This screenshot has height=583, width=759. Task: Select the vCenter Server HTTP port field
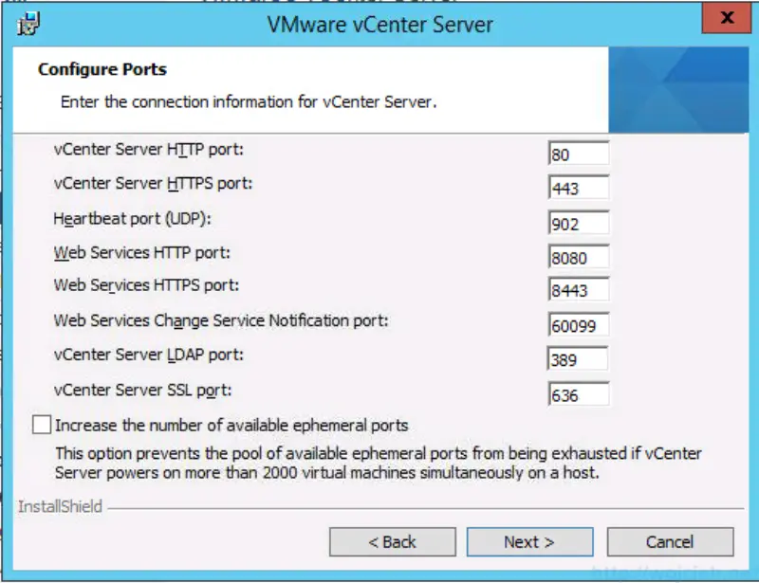coord(579,150)
